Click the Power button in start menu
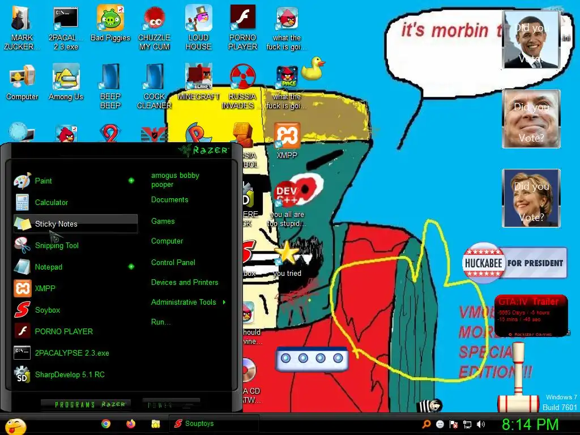Image resolution: width=580 pixels, height=435 pixels. click(x=171, y=404)
